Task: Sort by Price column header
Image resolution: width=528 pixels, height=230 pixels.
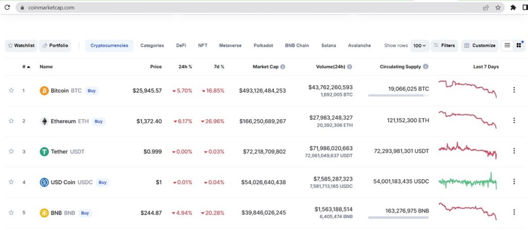Action: (156, 67)
